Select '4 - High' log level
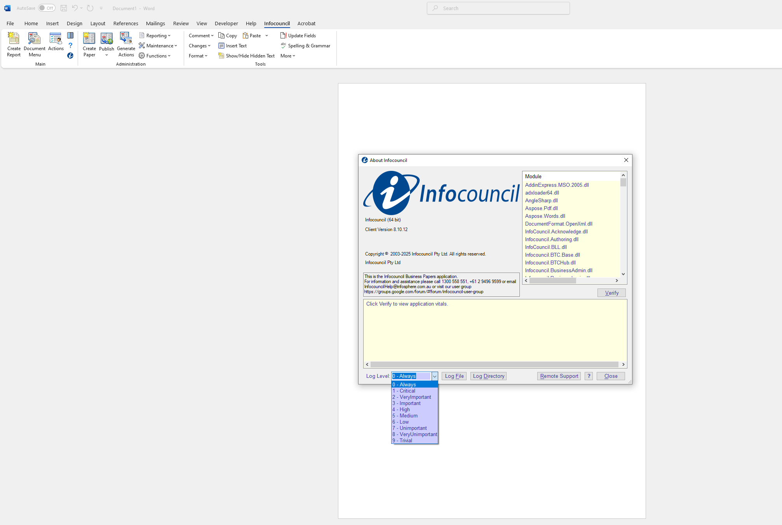The width and height of the screenshot is (782, 525). (415, 409)
